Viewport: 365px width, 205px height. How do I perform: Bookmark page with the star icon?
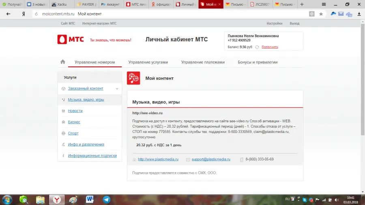click(321, 14)
